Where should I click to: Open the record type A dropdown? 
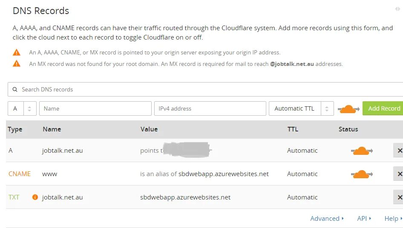click(x=22, y=108)
